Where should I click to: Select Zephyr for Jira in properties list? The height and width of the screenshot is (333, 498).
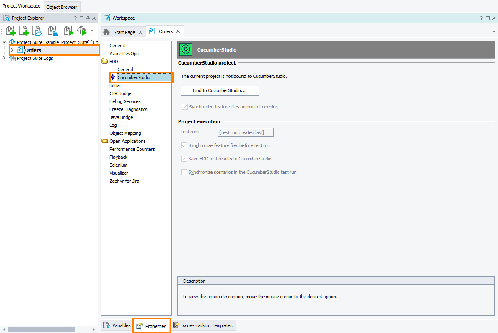click(x=124, y=181)
